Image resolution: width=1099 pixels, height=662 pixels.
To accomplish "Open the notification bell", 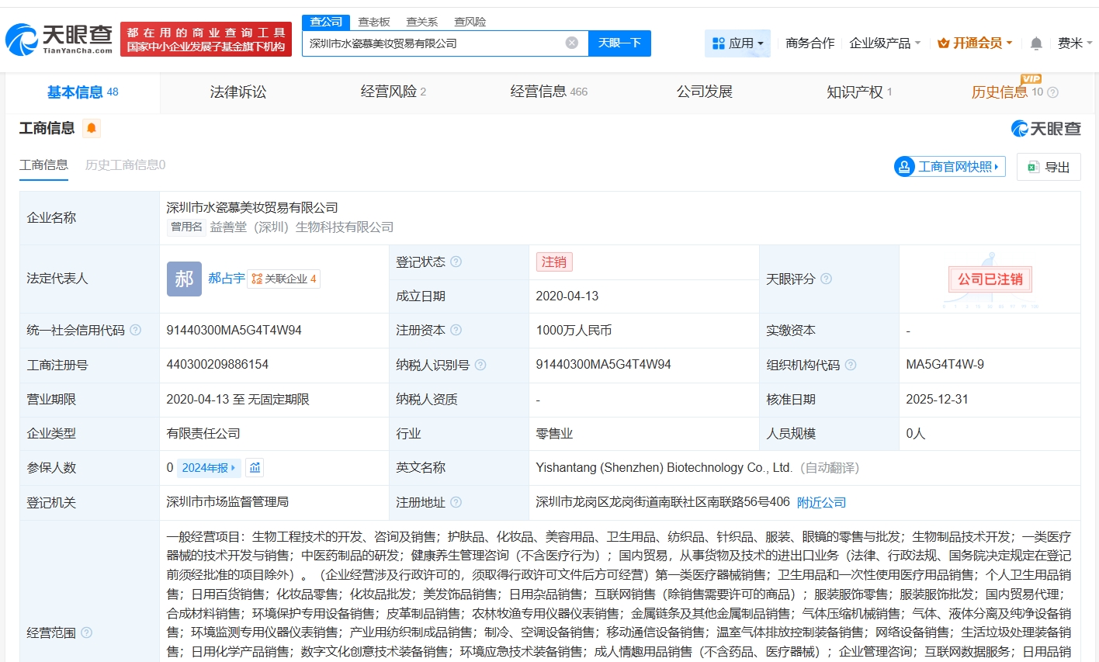I will [x=1036, y=43].
